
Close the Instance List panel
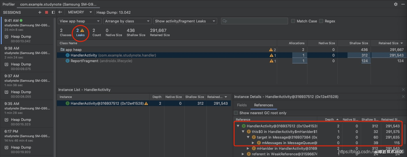tap(403, 90)
